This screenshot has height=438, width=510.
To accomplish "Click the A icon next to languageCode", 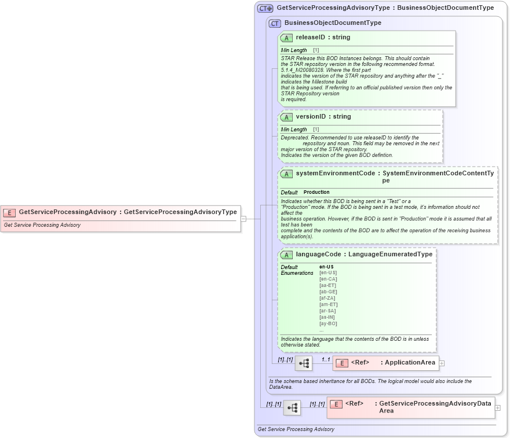I will point(286,255).
